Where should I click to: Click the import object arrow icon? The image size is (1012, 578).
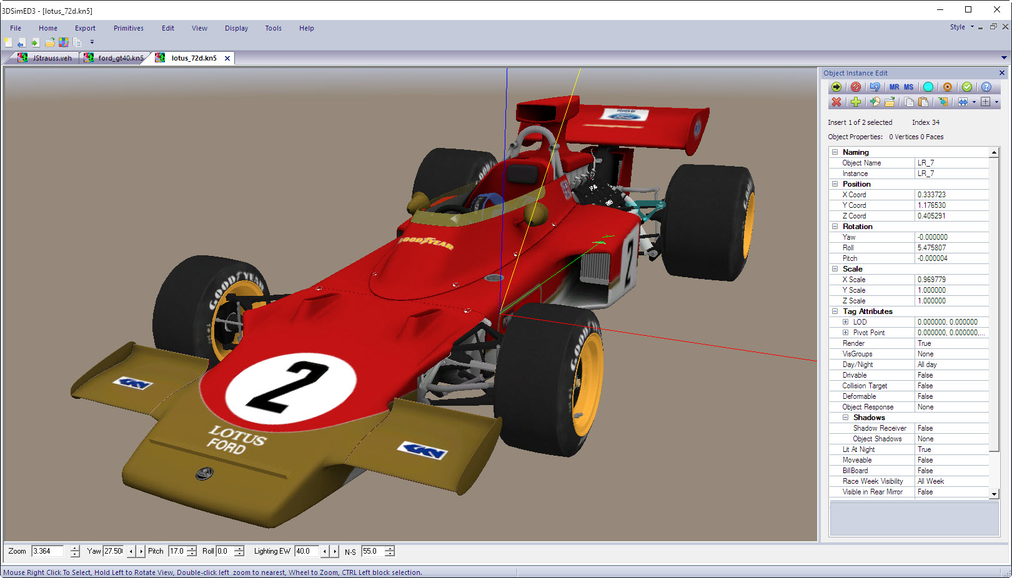point(875,102)
